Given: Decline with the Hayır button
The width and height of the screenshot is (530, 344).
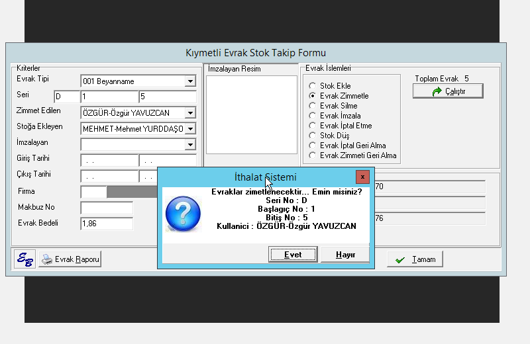Looking at the screenshot, I should click(x=344, y=255).
